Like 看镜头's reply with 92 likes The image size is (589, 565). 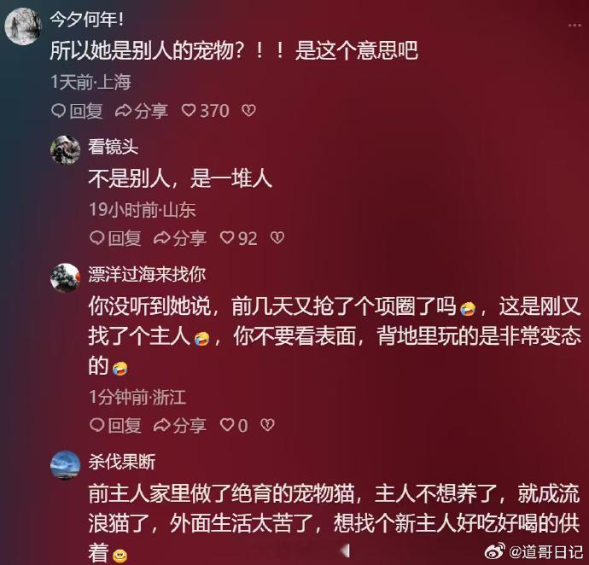coord(238,238)
